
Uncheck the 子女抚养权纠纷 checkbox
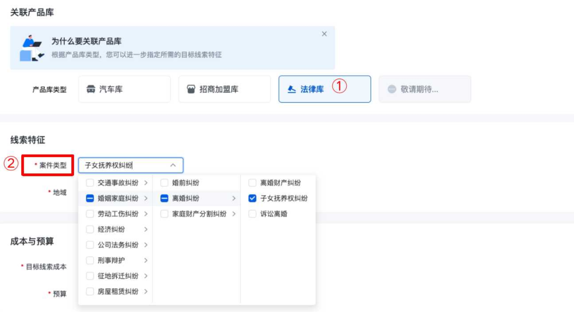point(252,198)
